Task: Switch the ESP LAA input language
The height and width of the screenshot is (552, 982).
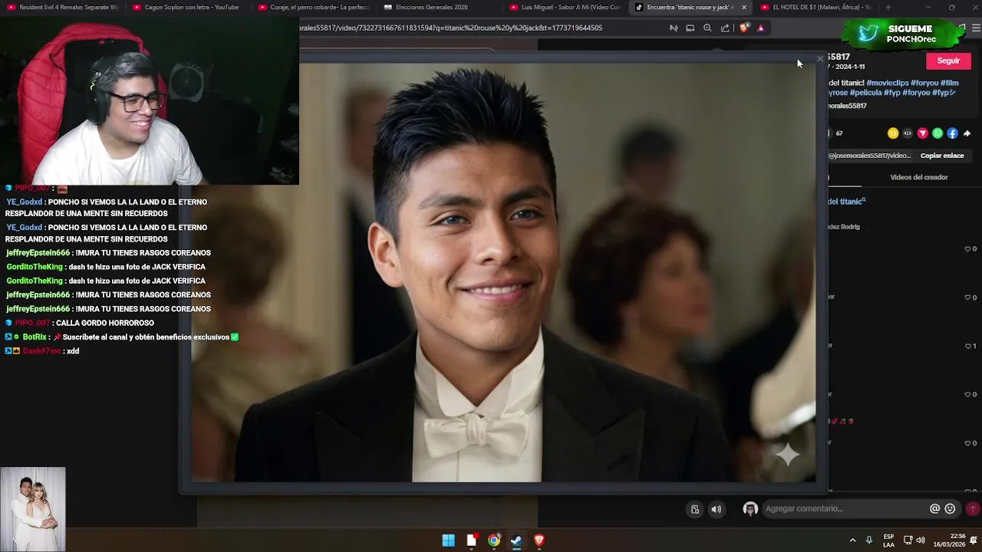Action: [888, 540]
